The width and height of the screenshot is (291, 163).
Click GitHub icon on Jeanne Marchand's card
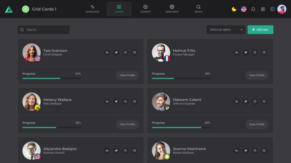pos(264,150)
